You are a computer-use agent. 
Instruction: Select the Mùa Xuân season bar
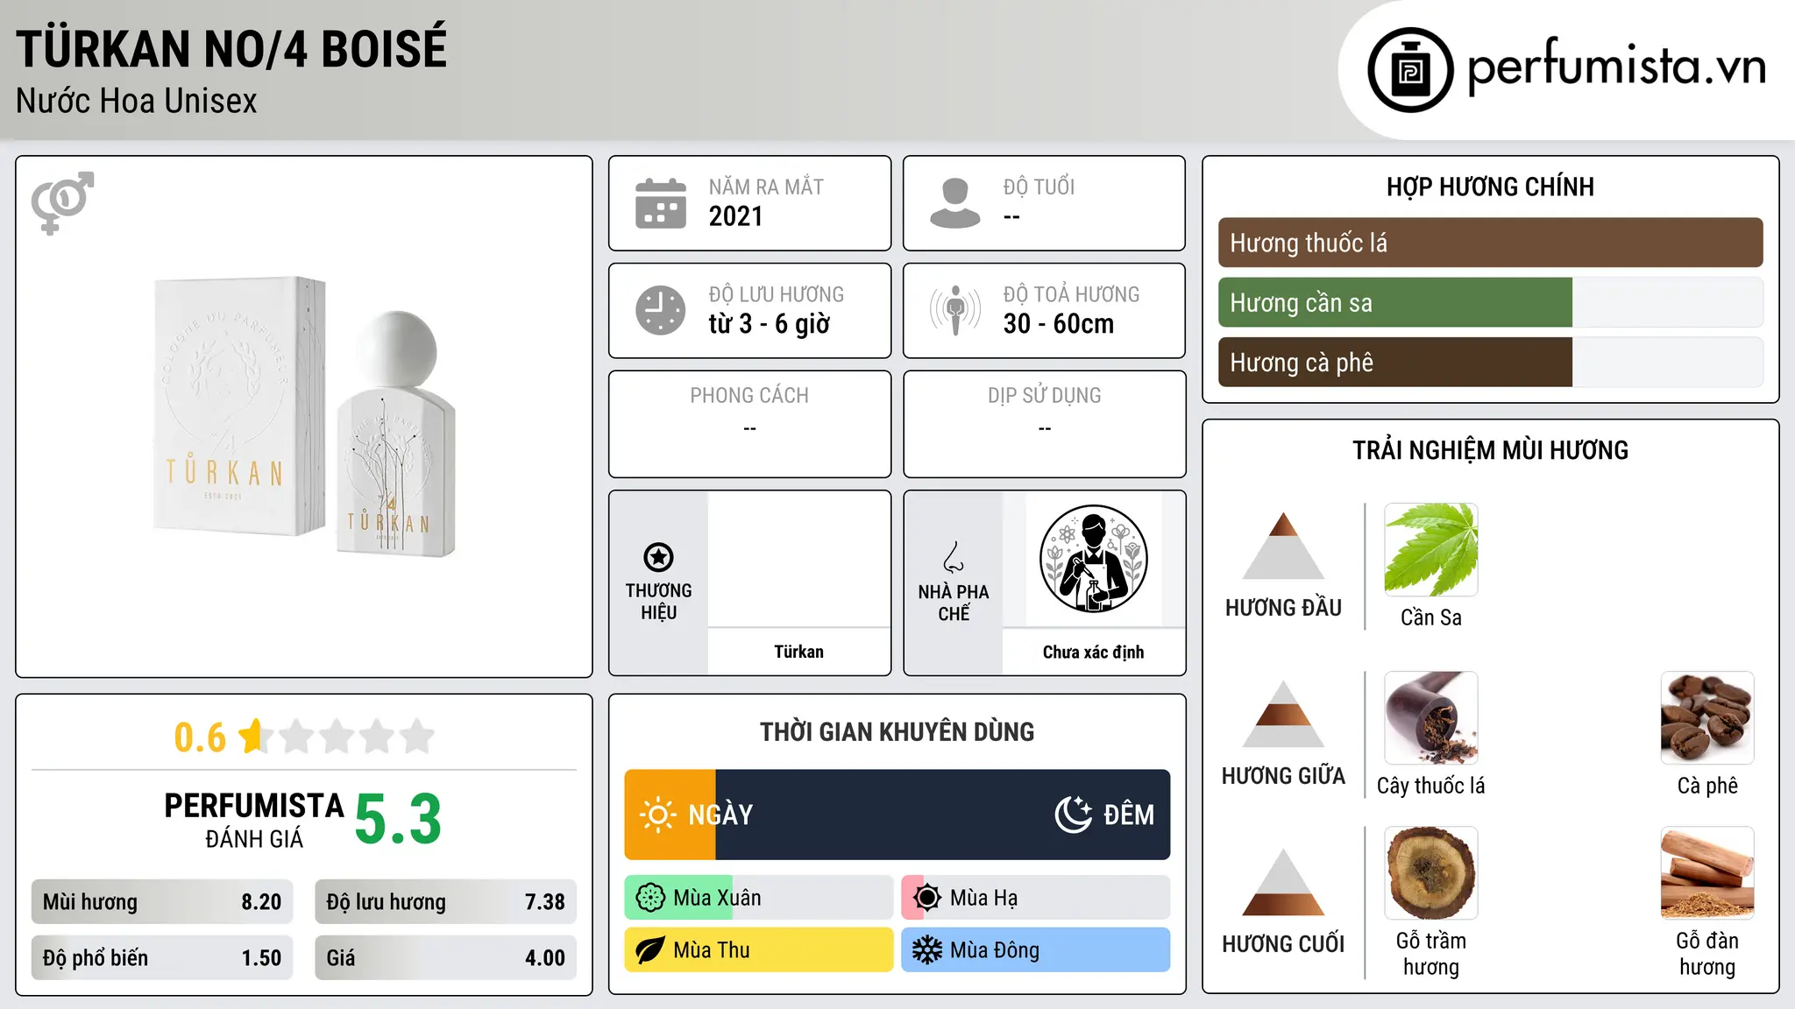pyautogui.click(x=759, y=898)
